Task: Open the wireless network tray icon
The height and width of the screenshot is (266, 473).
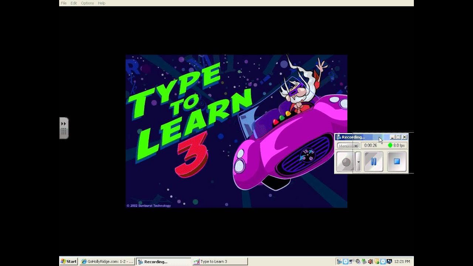Action: (351, 262)
